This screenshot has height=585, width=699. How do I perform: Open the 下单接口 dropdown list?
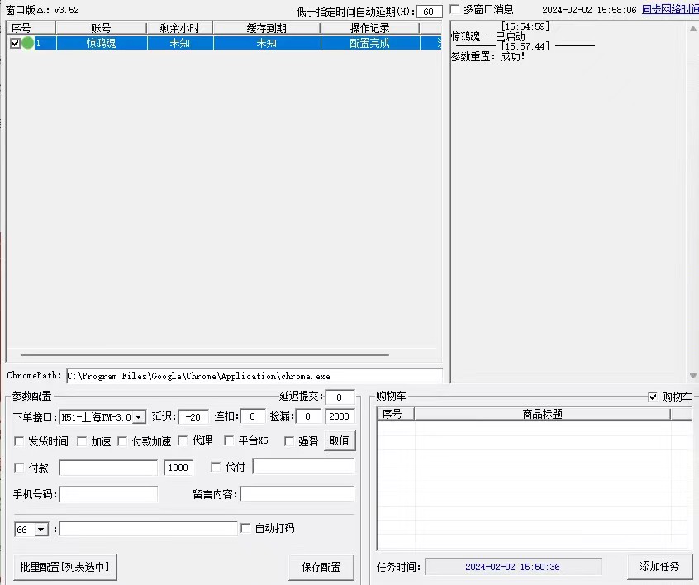point(139,417)
